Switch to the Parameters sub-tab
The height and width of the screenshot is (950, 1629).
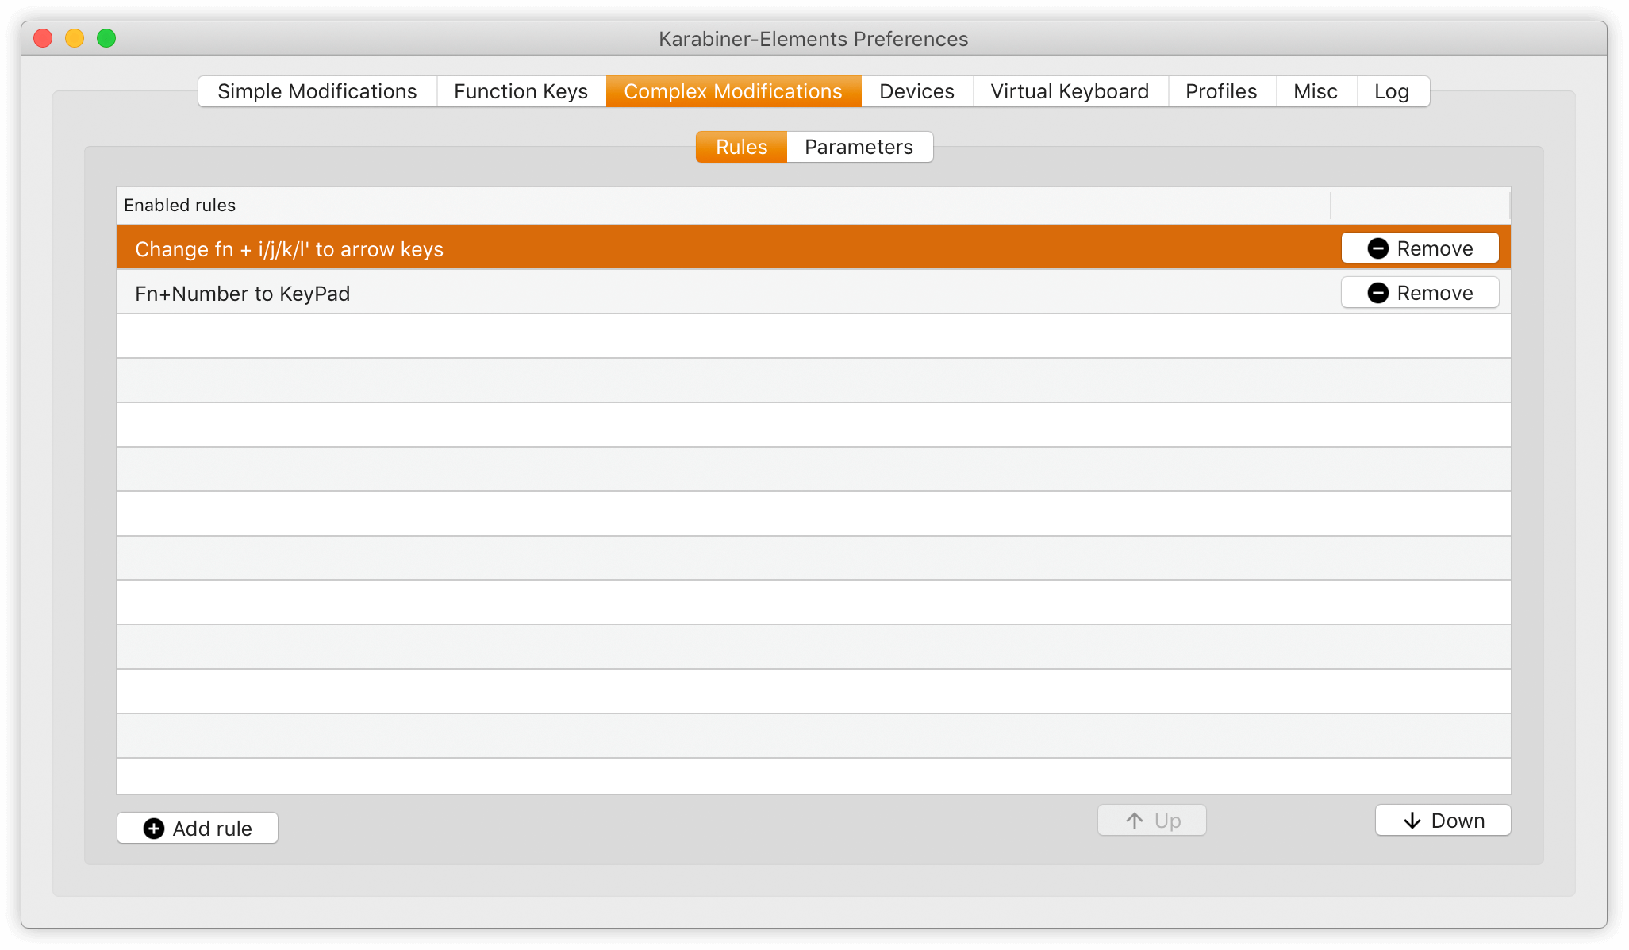click(859, 147)
